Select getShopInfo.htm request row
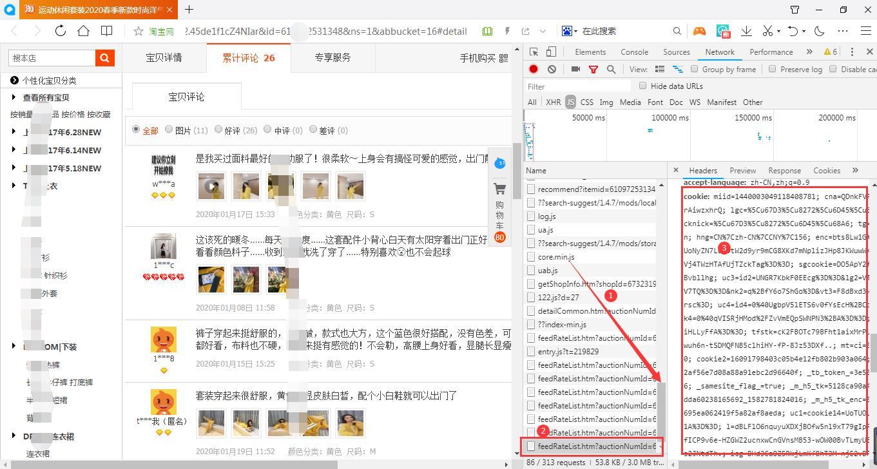This screenshot has width=877, height=469. pyautogui.click(x=596, y=284)
